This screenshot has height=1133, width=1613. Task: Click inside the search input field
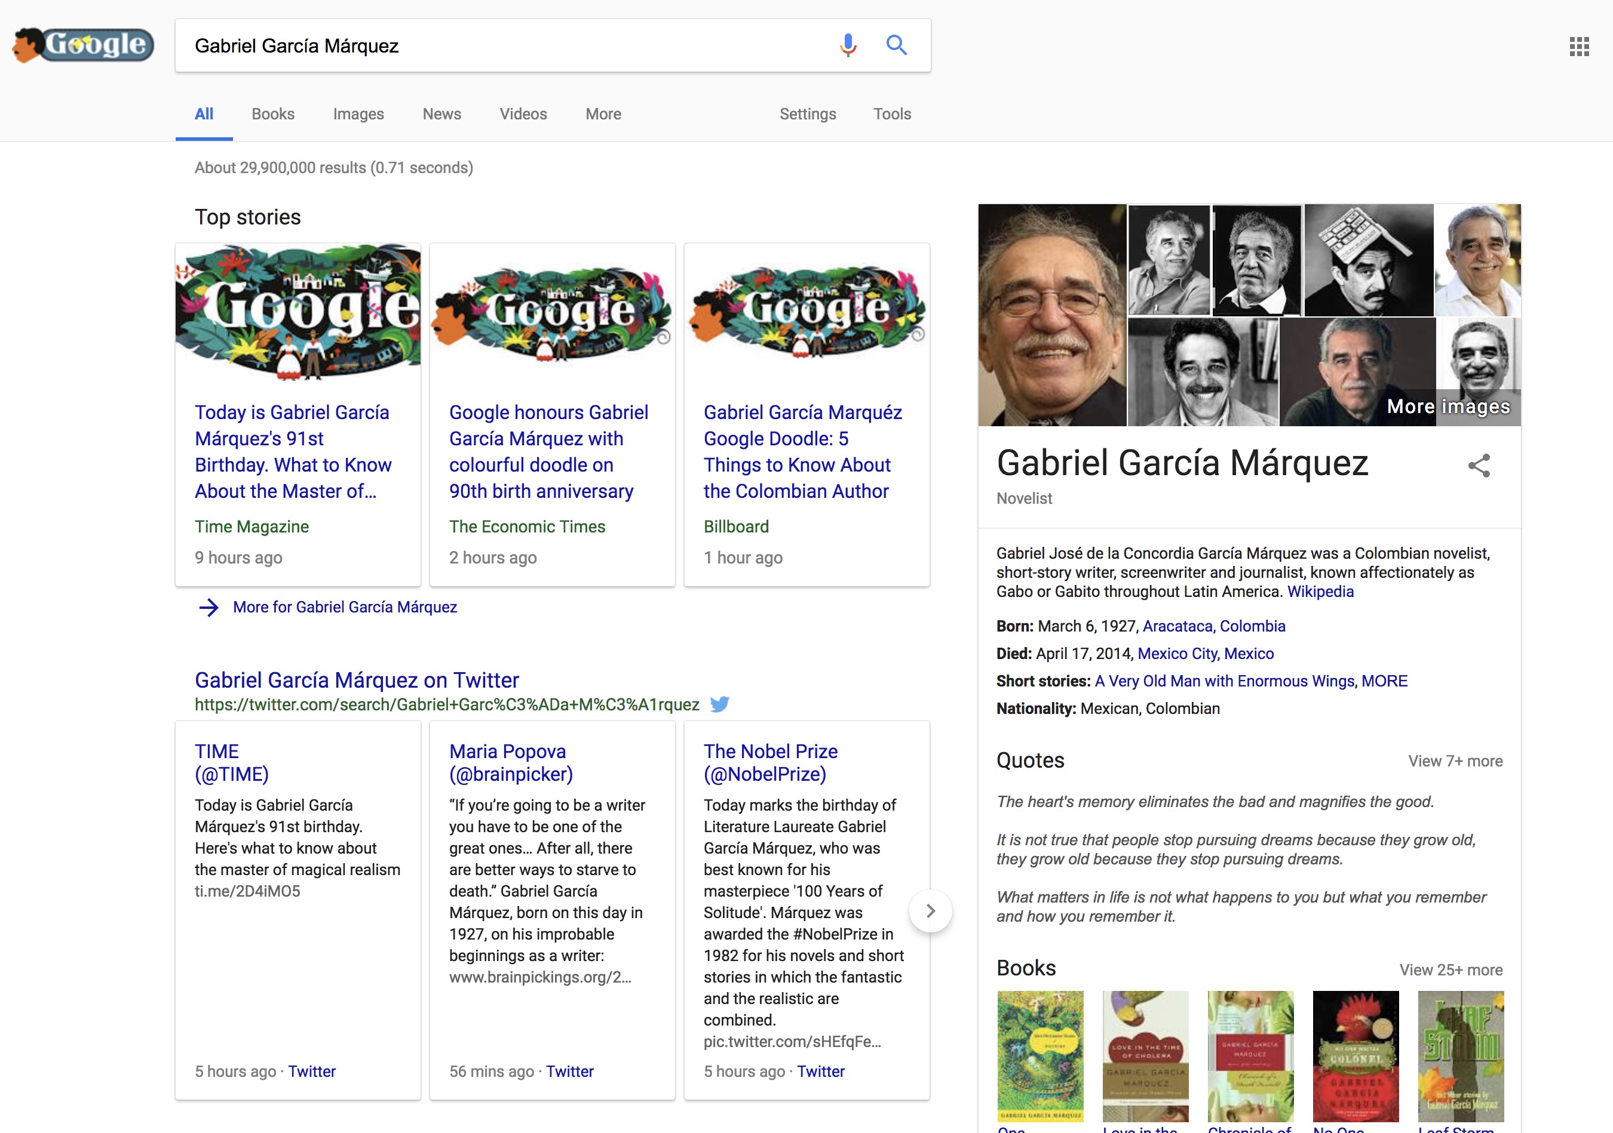pos(492,45)
